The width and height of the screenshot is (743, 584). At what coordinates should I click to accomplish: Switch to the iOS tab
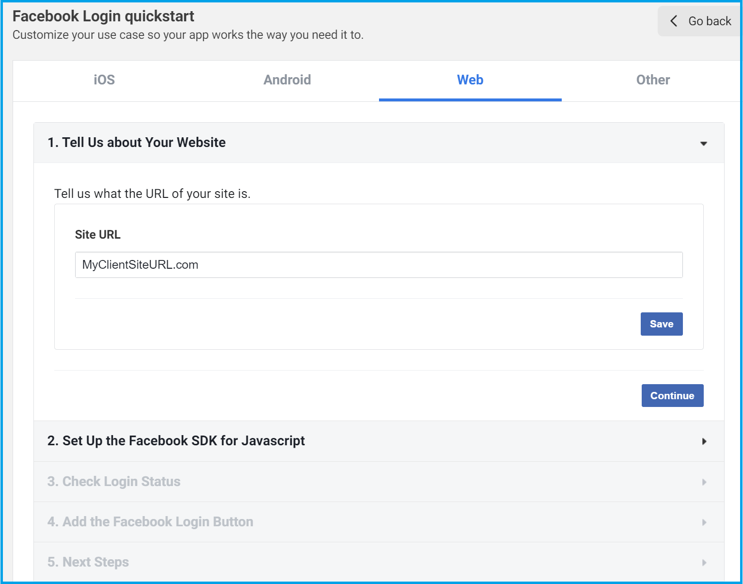104,80
